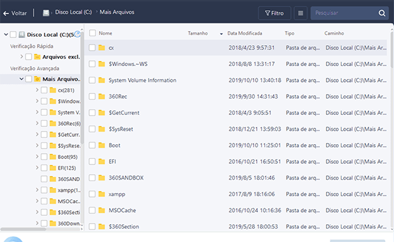Viewport: 394px width, 242px height.
Task: Click the xampp folder icon in list
Action: [x=102, y=194]
